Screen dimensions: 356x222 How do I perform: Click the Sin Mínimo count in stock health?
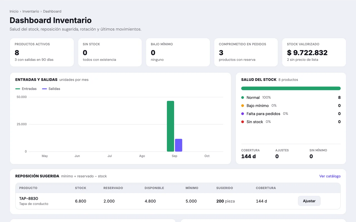[x=311, y=157]
